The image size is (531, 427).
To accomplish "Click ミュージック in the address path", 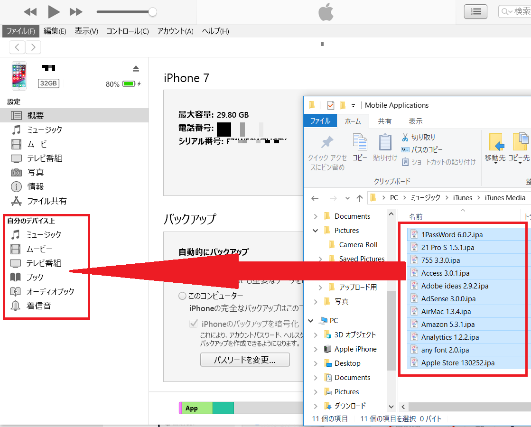I will (425, 198).
